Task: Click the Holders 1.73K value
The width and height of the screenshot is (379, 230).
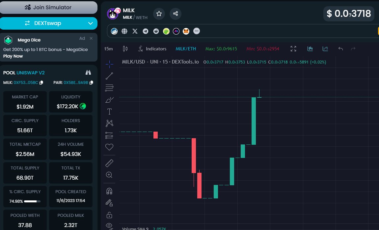Action: 70,130
